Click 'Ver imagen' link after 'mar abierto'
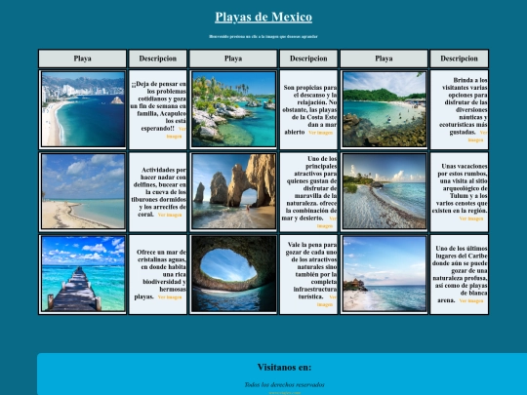The height and width of the screenshot is (395, 527). (x=321, y=133)
